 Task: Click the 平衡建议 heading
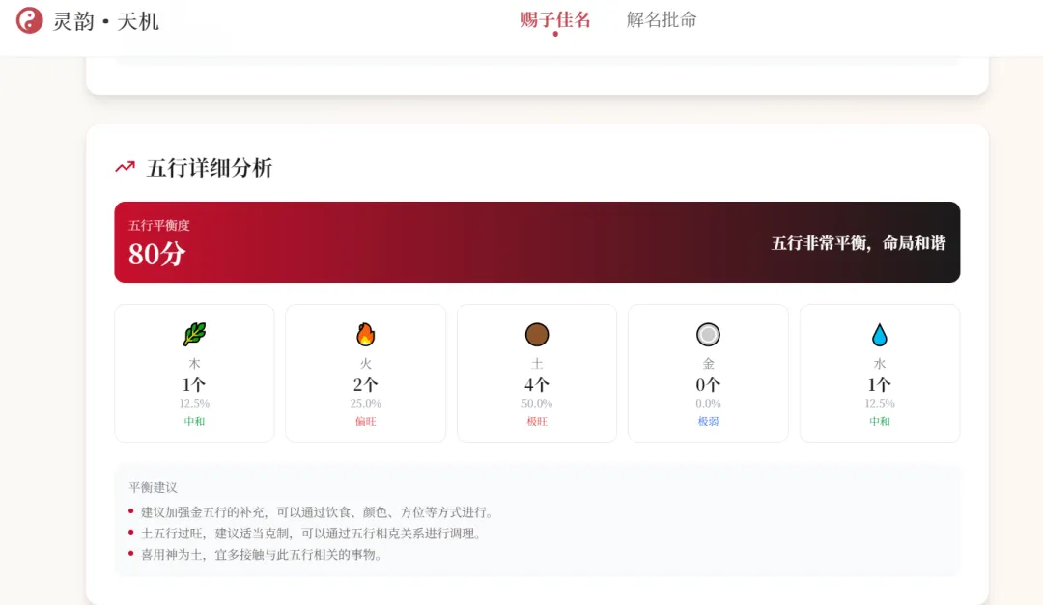coord(153,487)
